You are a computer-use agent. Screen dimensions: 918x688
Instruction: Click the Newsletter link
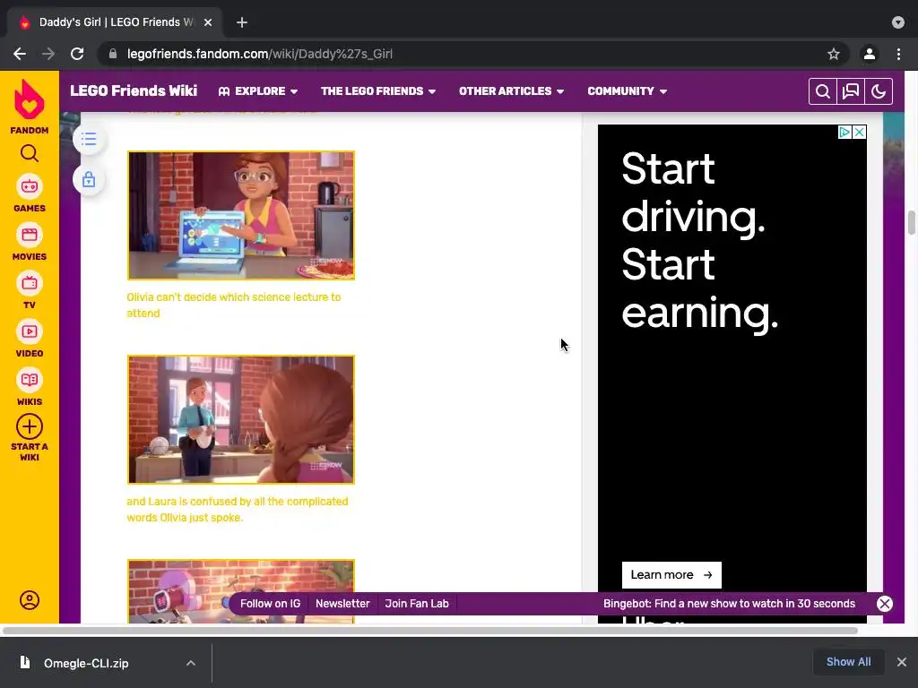coord(342,604)
